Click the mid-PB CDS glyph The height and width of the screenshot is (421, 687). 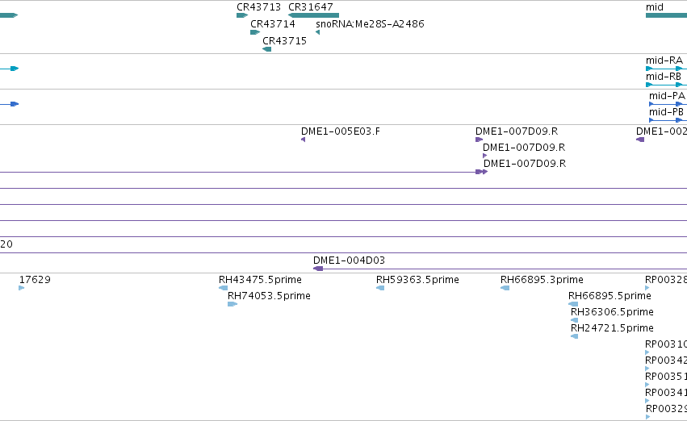tap(668, 120)
